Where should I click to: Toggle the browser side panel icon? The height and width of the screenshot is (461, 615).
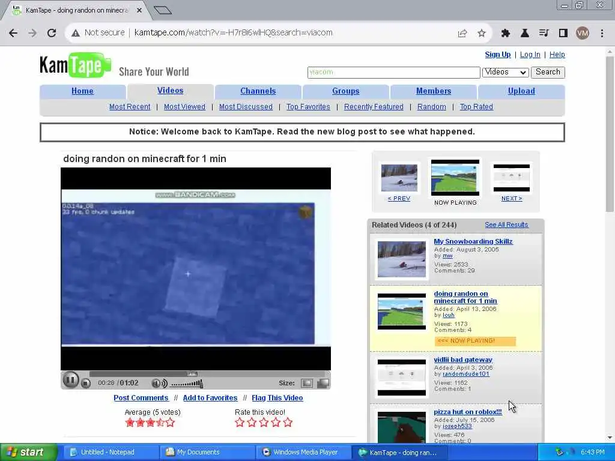(x=563, y=33)
